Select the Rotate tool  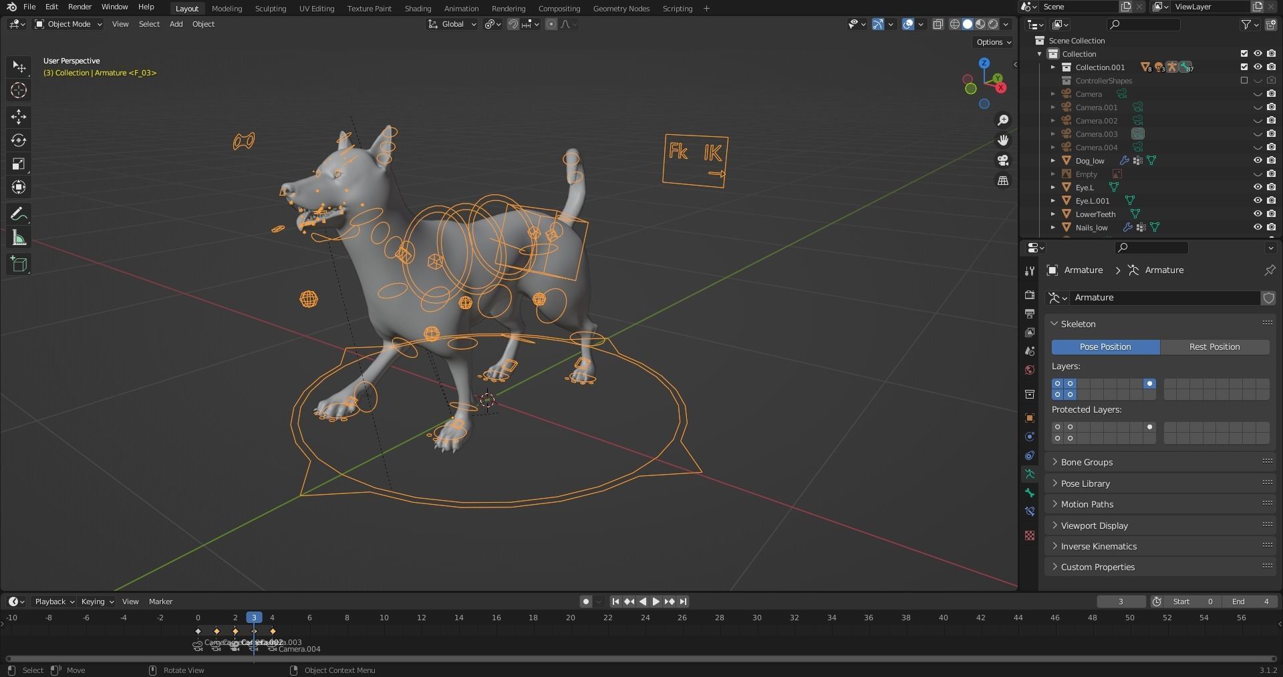[19, 140]
